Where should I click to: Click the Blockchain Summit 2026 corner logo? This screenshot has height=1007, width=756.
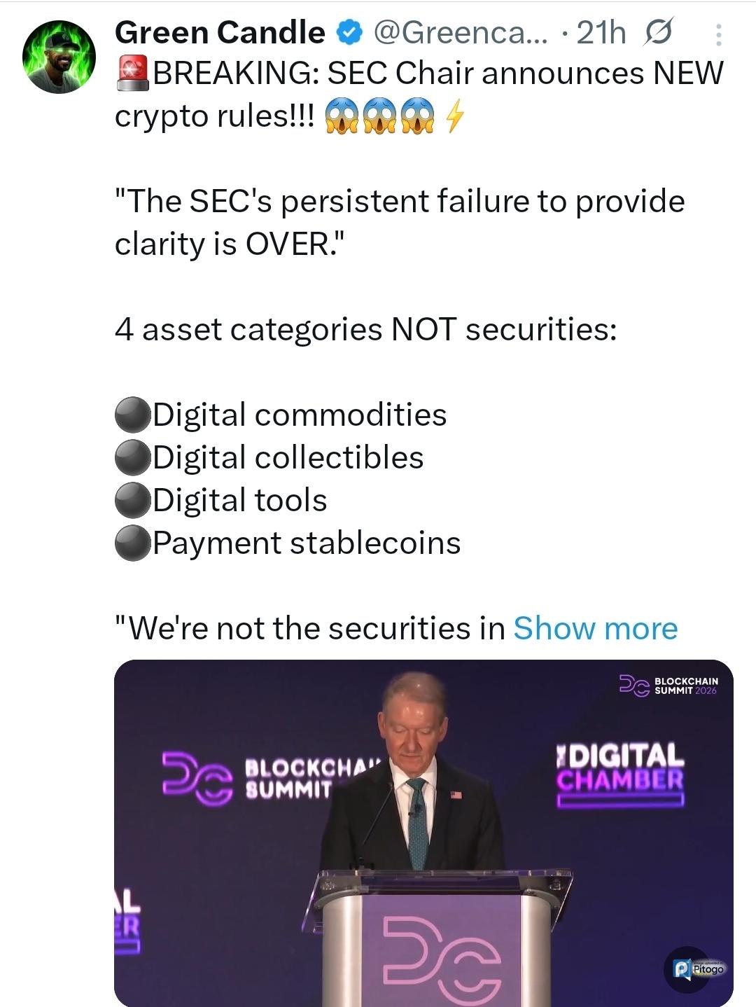(668, 686)
